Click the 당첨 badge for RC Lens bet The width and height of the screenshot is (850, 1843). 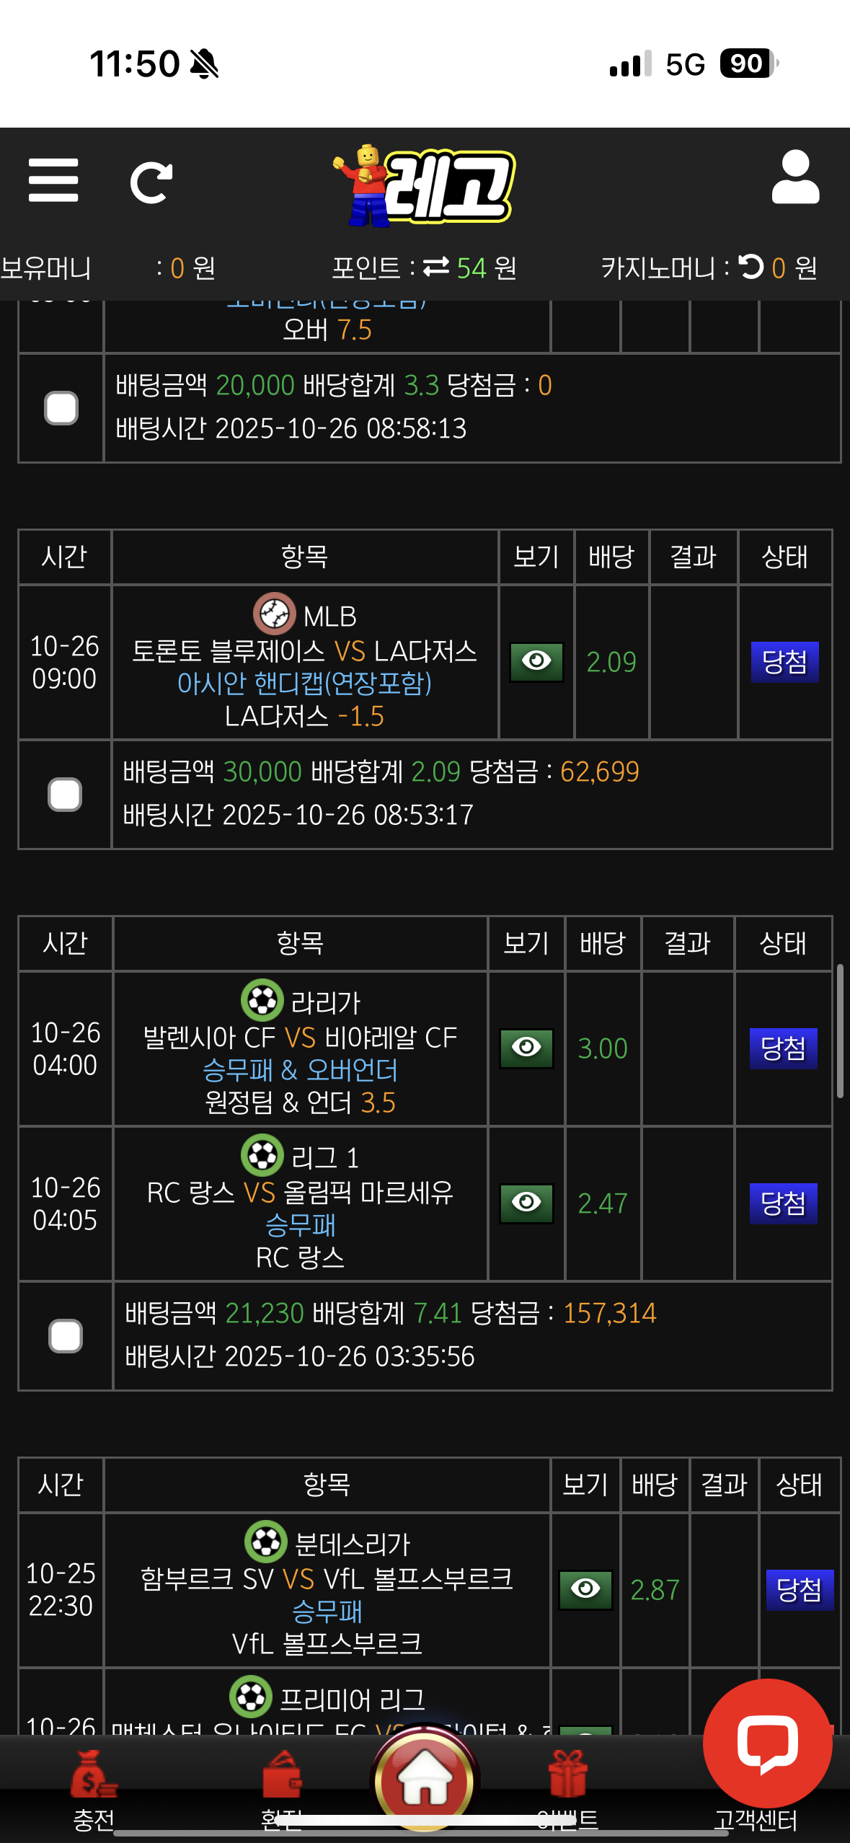click(x=783, y=1203)
